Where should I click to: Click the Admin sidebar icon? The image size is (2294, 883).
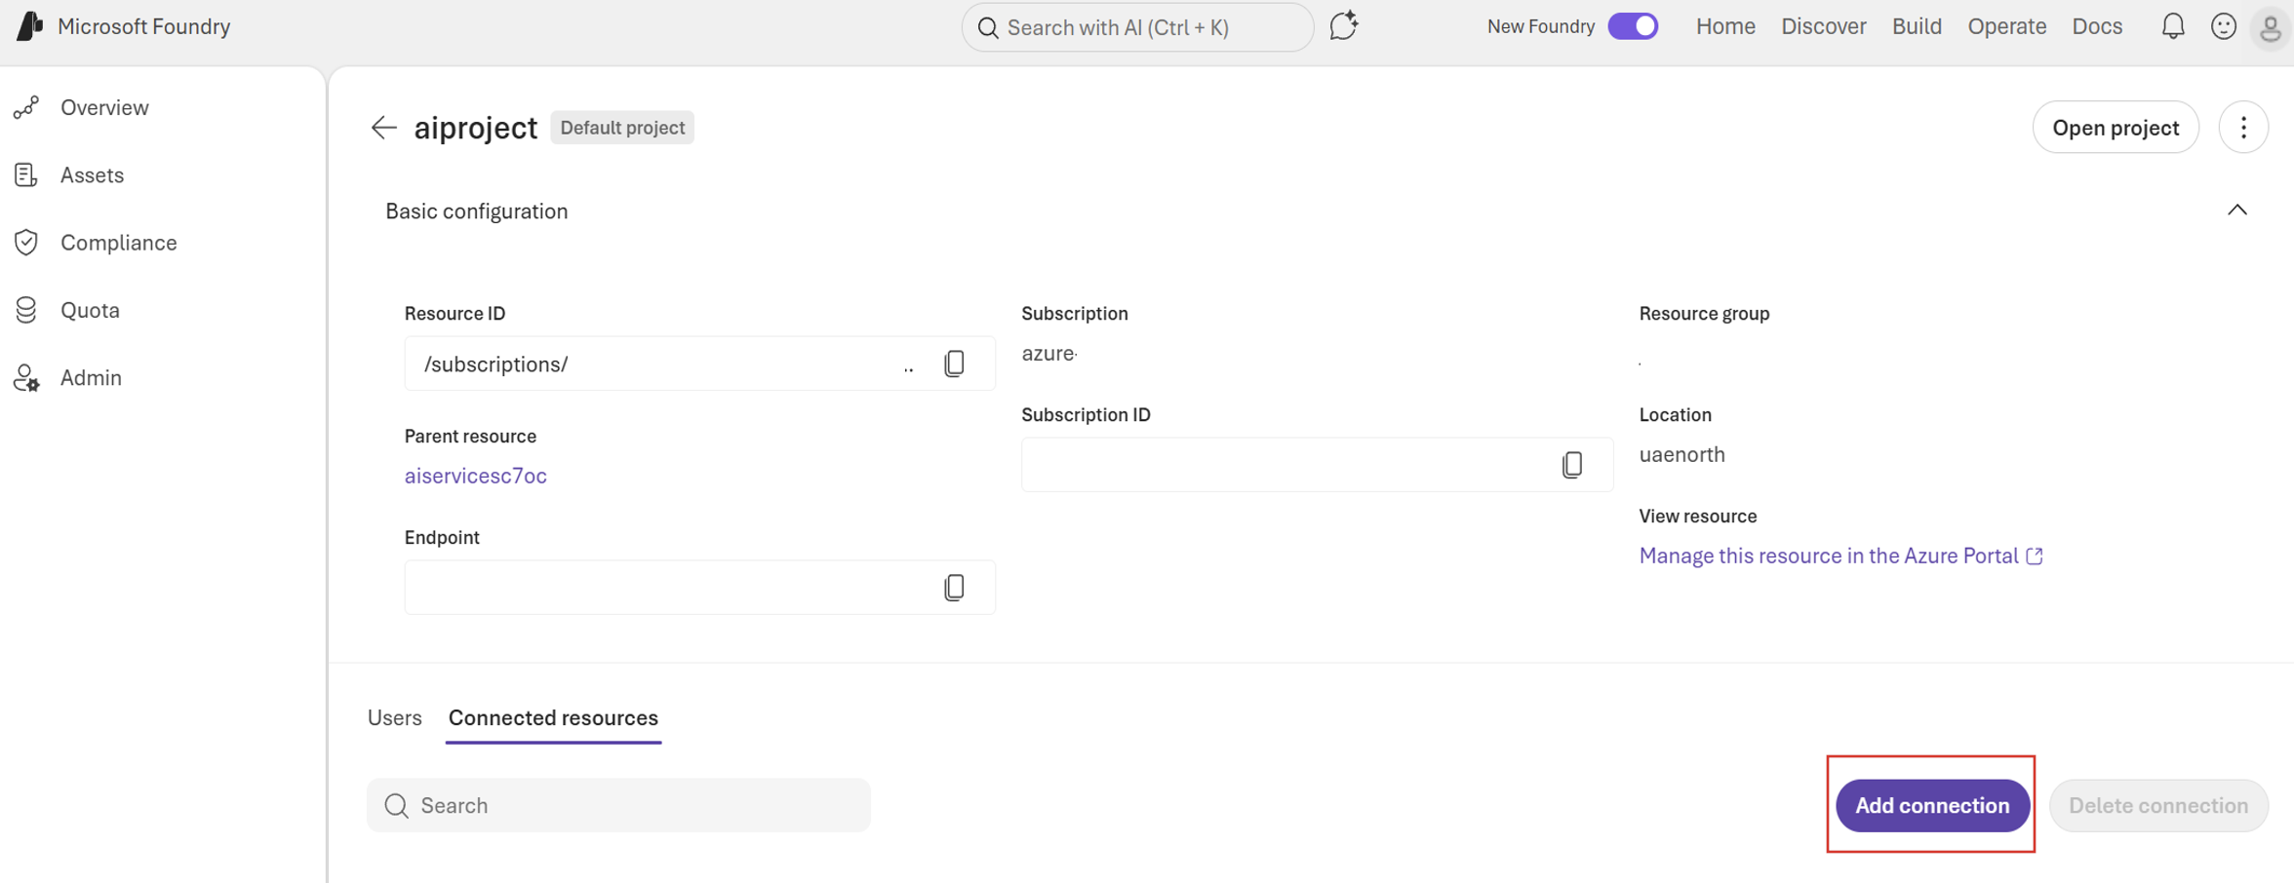(x=26, y=378)
